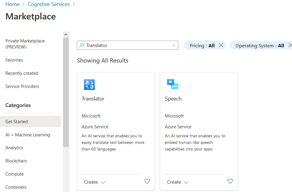Open the Translator card title
This screenshot has height=192, width=292.
tap(93, 99)
